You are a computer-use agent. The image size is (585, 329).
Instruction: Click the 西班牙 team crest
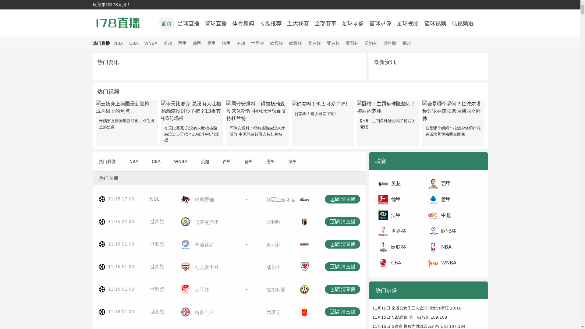click(304, 312)
